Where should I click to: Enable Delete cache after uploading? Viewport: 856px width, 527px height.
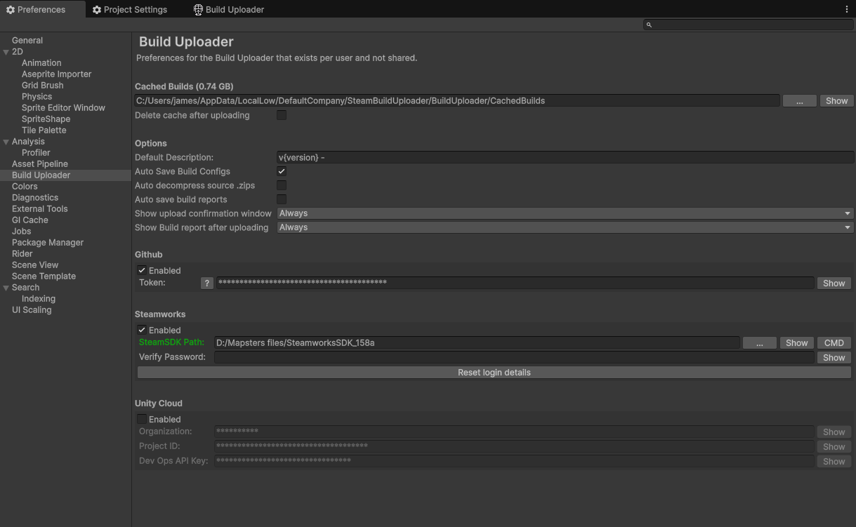(x=282, y=114)
